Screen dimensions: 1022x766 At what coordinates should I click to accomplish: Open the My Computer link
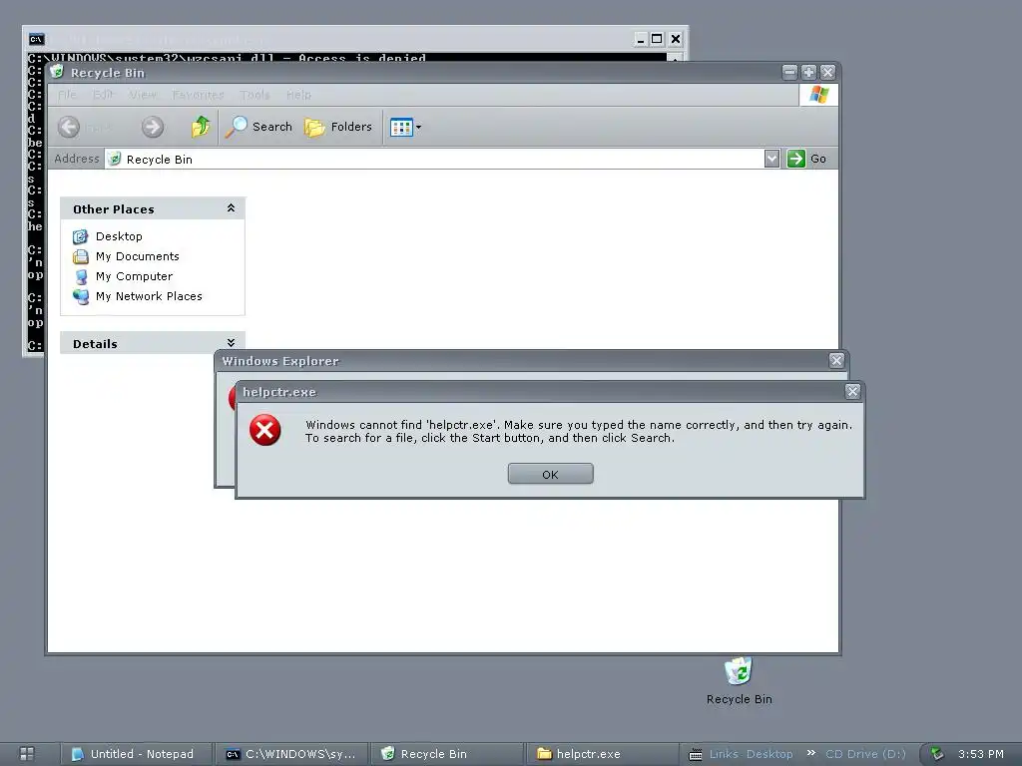click(134, 276)
